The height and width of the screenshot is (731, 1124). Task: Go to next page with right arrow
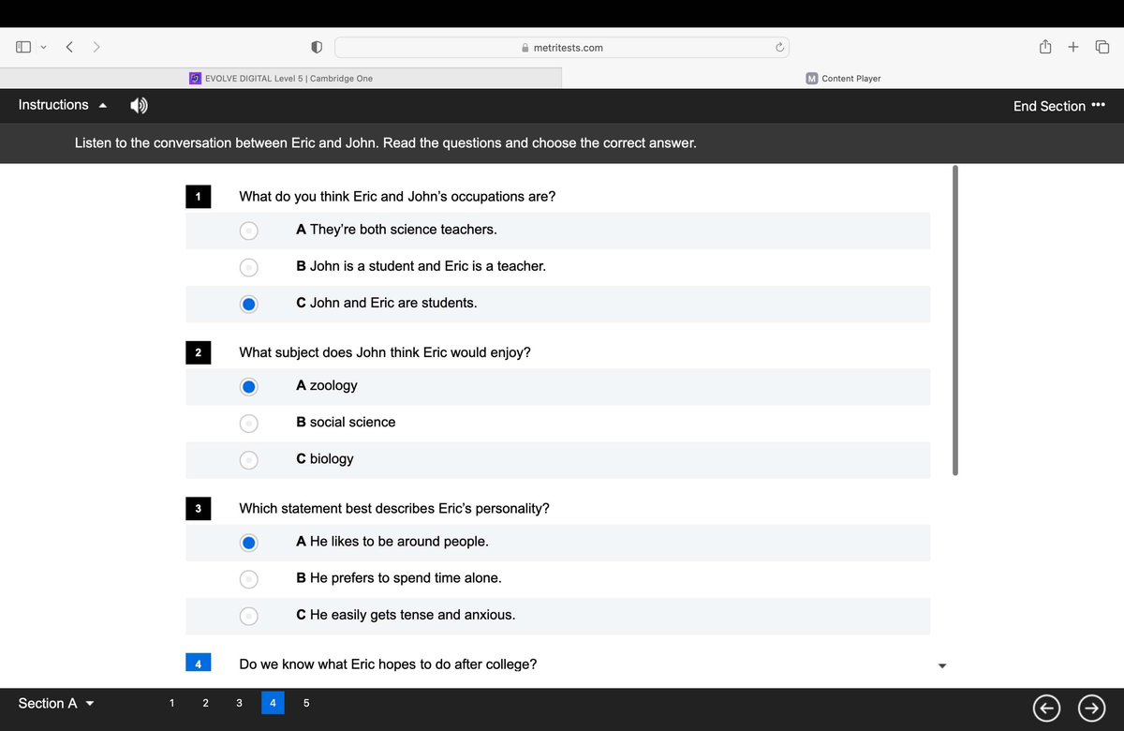pos(1090,705)
